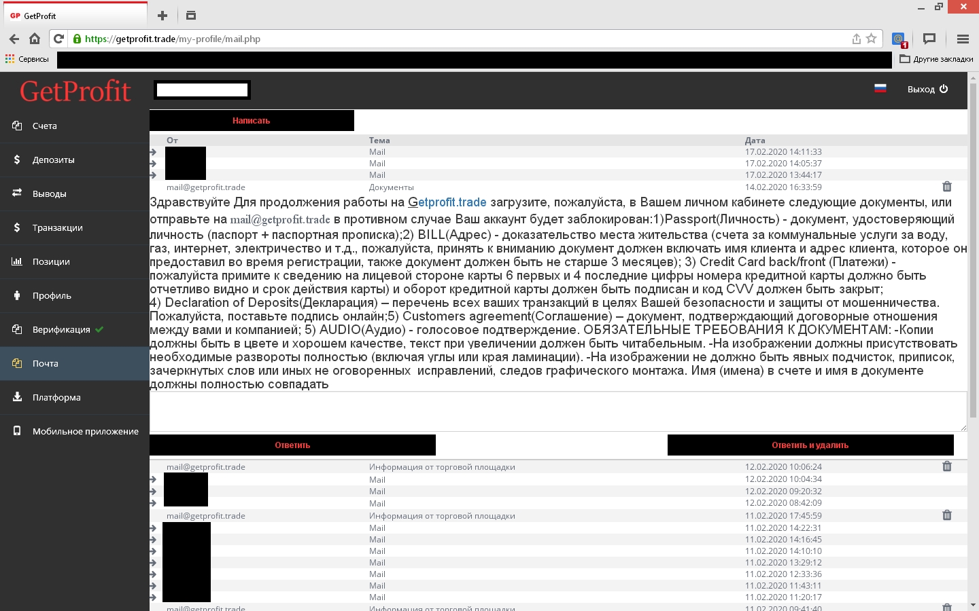Open the Mail message dated 12.02.2020 09:20:32
This screenshot has width=979, height=611.
[558, 492]
